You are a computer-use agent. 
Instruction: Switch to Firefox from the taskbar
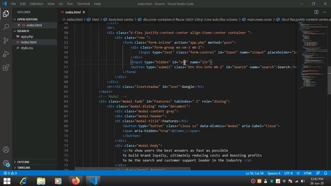coord(76,181)
